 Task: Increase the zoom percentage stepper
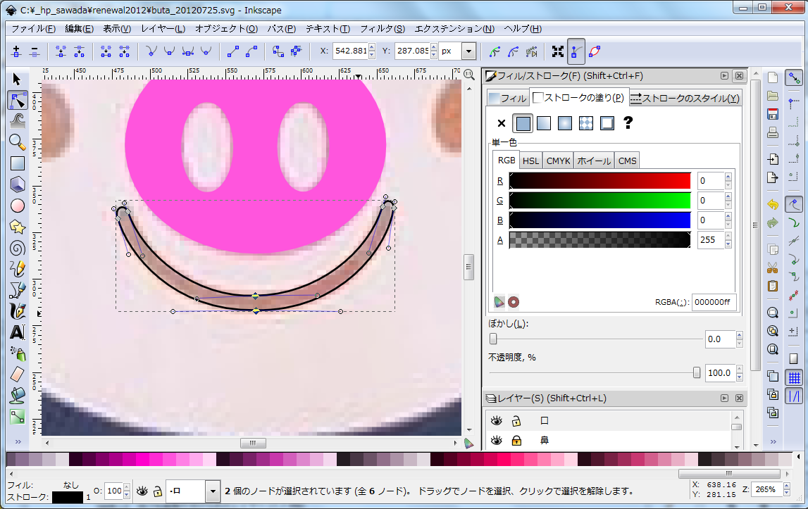(787, 486)
